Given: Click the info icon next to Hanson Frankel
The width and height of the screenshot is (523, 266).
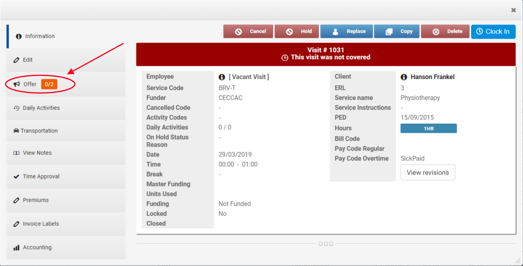Looking at the screenshot, I should pos(404,77).
